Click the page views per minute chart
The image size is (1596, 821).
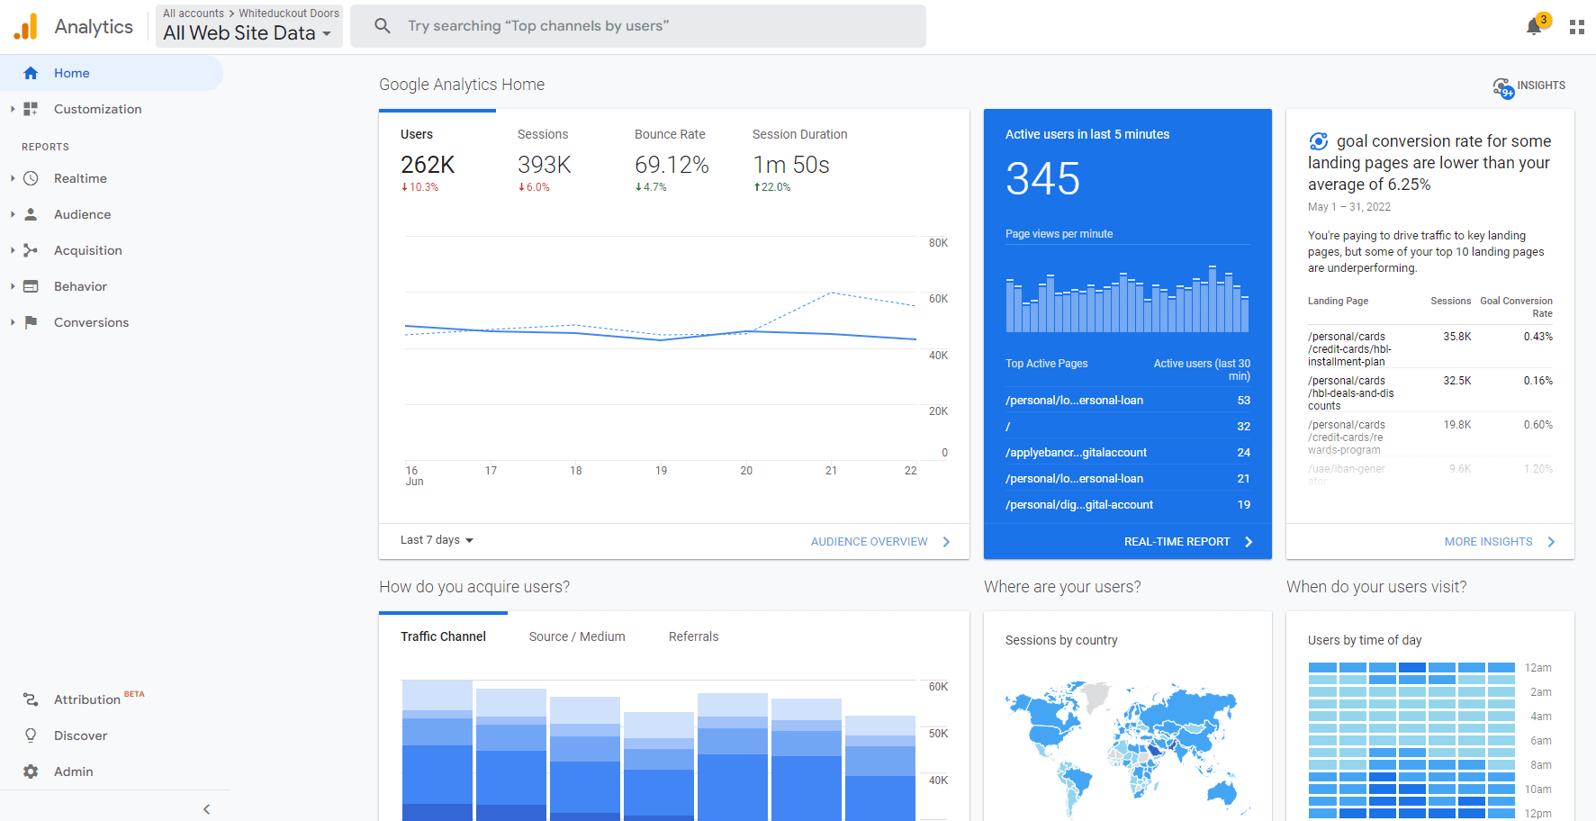tap(1127, 299)
